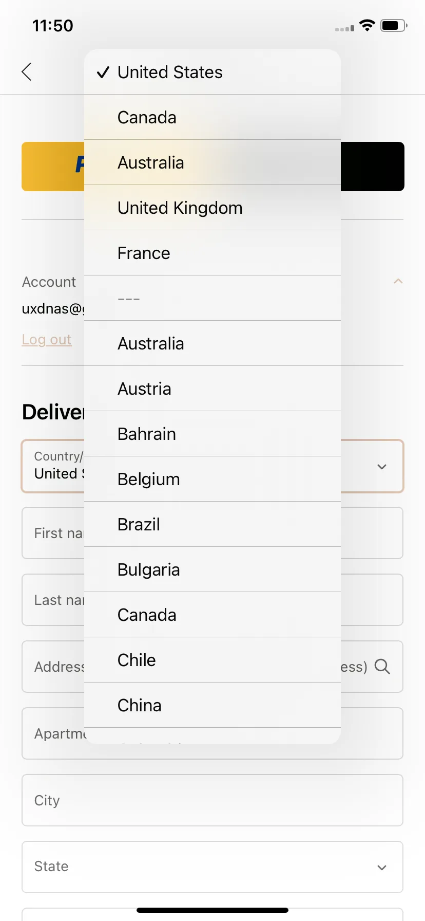Select China from the dropdown list
This screenshot has width=425, height=921.
(x=212, y=705)
